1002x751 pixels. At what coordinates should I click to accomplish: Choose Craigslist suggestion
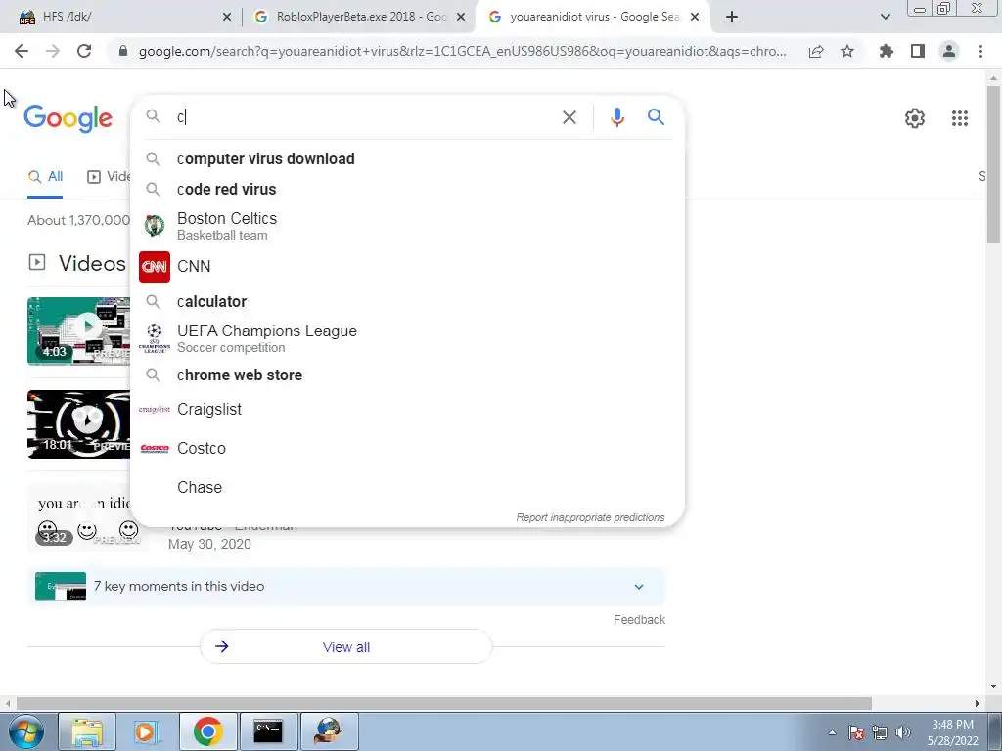[x=407, y=410]
